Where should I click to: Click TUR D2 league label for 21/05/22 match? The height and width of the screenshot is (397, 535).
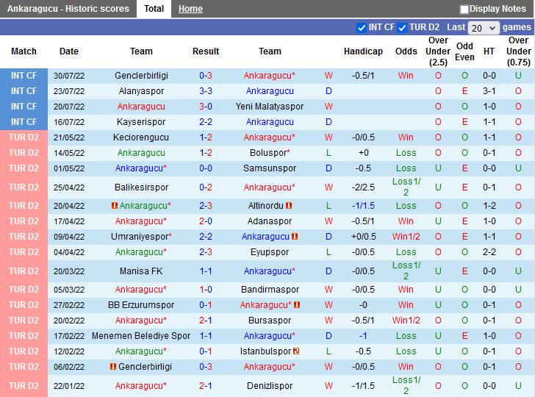pyautogui.click(x=24, y=137)
